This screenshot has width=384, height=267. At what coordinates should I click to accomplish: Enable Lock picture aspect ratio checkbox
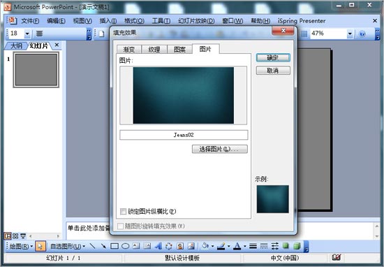coord(123,211)
